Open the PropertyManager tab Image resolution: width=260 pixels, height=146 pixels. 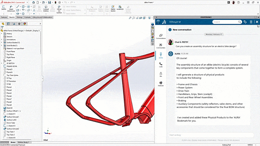point(9,24)
